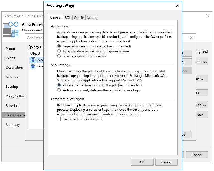Screen dimensions: 214x171
Task: Open the Summary wizard step
Action: pyautogui.click(x=13, y=125)
